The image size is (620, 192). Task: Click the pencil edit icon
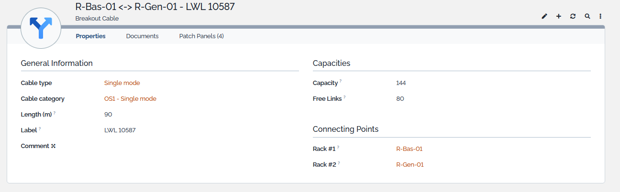[x=544, y=16]
